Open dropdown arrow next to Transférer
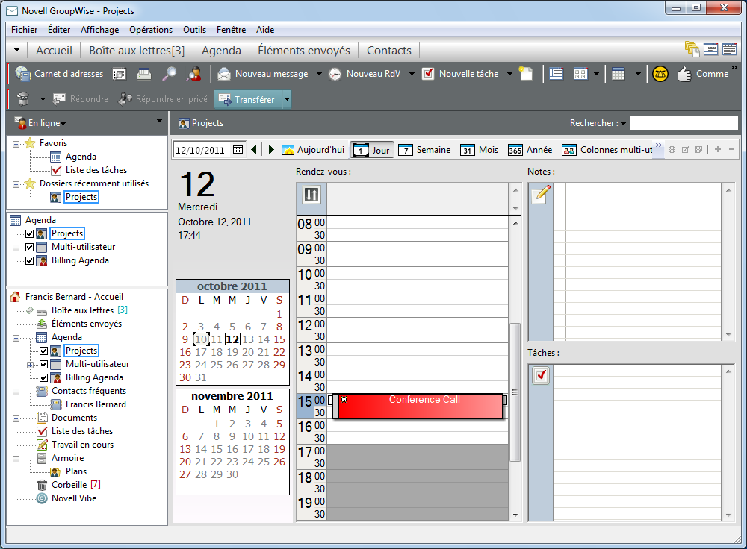Image resolution: width=747 pixels, height=549 pixels. pos(287,99)
